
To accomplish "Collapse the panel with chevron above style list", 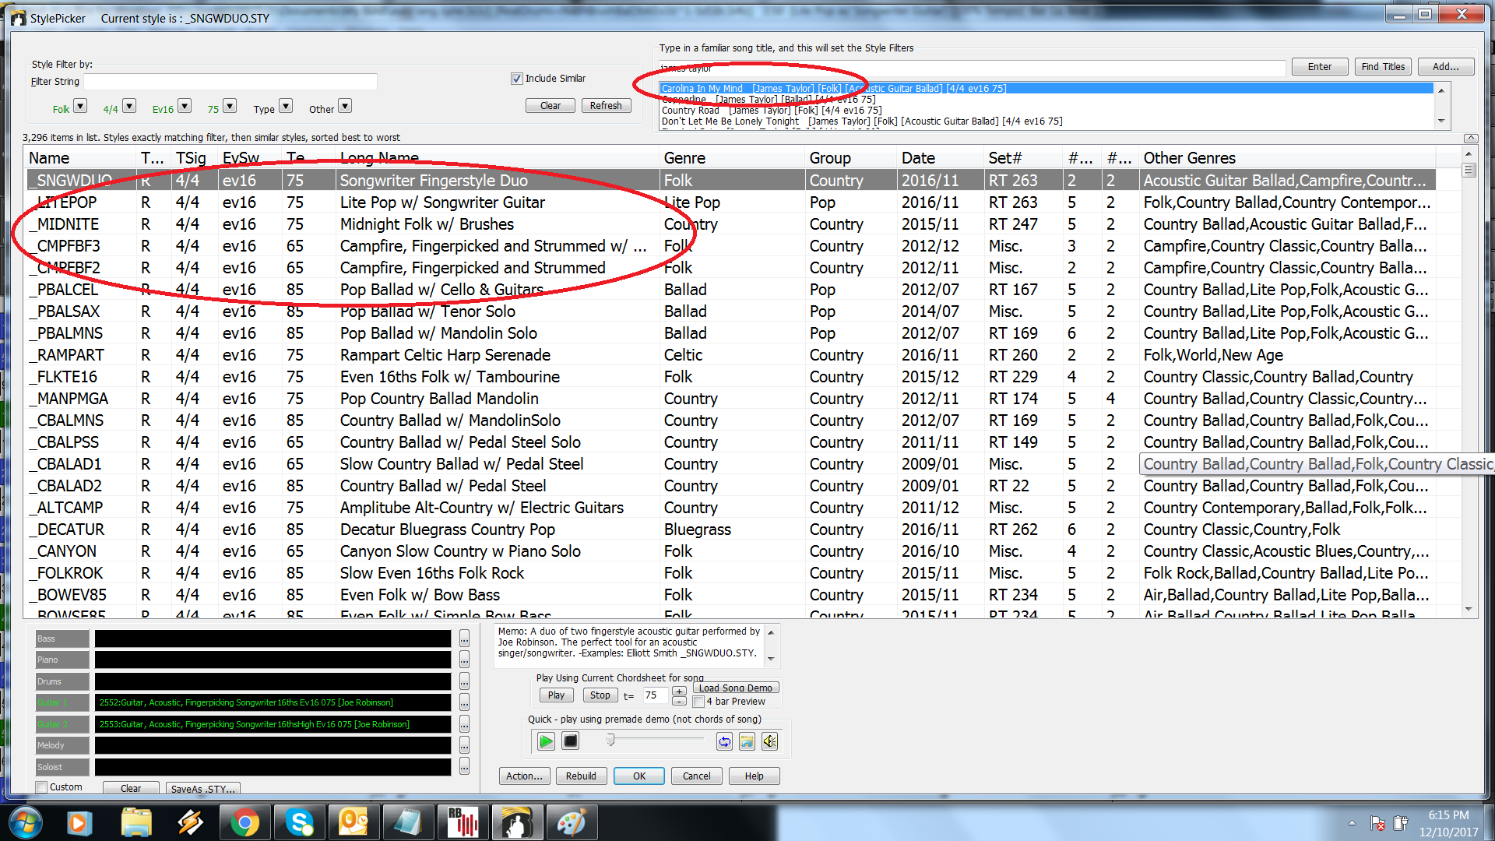I will (x=1470, y=138).
